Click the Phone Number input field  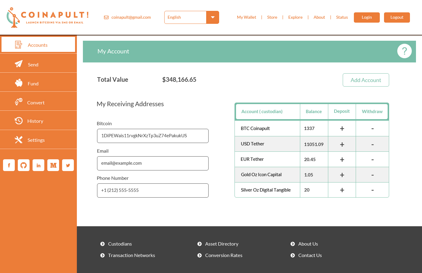153,190
